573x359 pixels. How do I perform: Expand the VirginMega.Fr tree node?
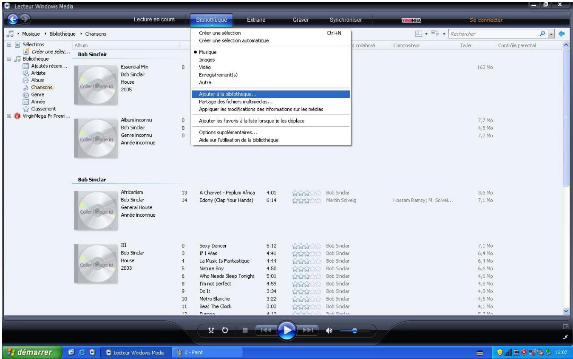[x=9, y=116]
